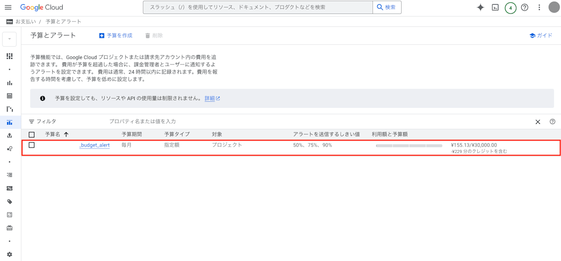The height and width of the screenshot is (261, 561).
Task: Go to お支払い in breadcrumb
Action: pyautogui.click(x=25, y=21)
